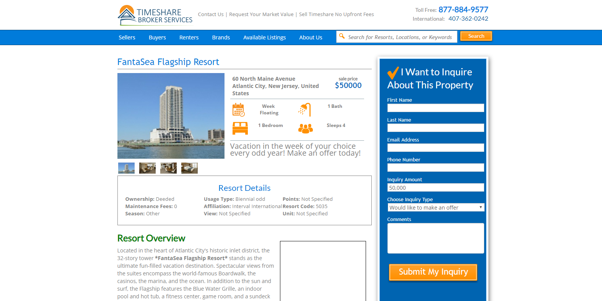
Task: Click the magnifier icon in search box
Action: [342, 36]
